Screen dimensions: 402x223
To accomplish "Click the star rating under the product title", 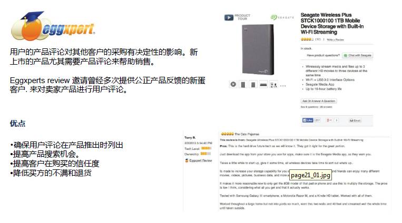I will pyautogui.click(x=307, y=39).
